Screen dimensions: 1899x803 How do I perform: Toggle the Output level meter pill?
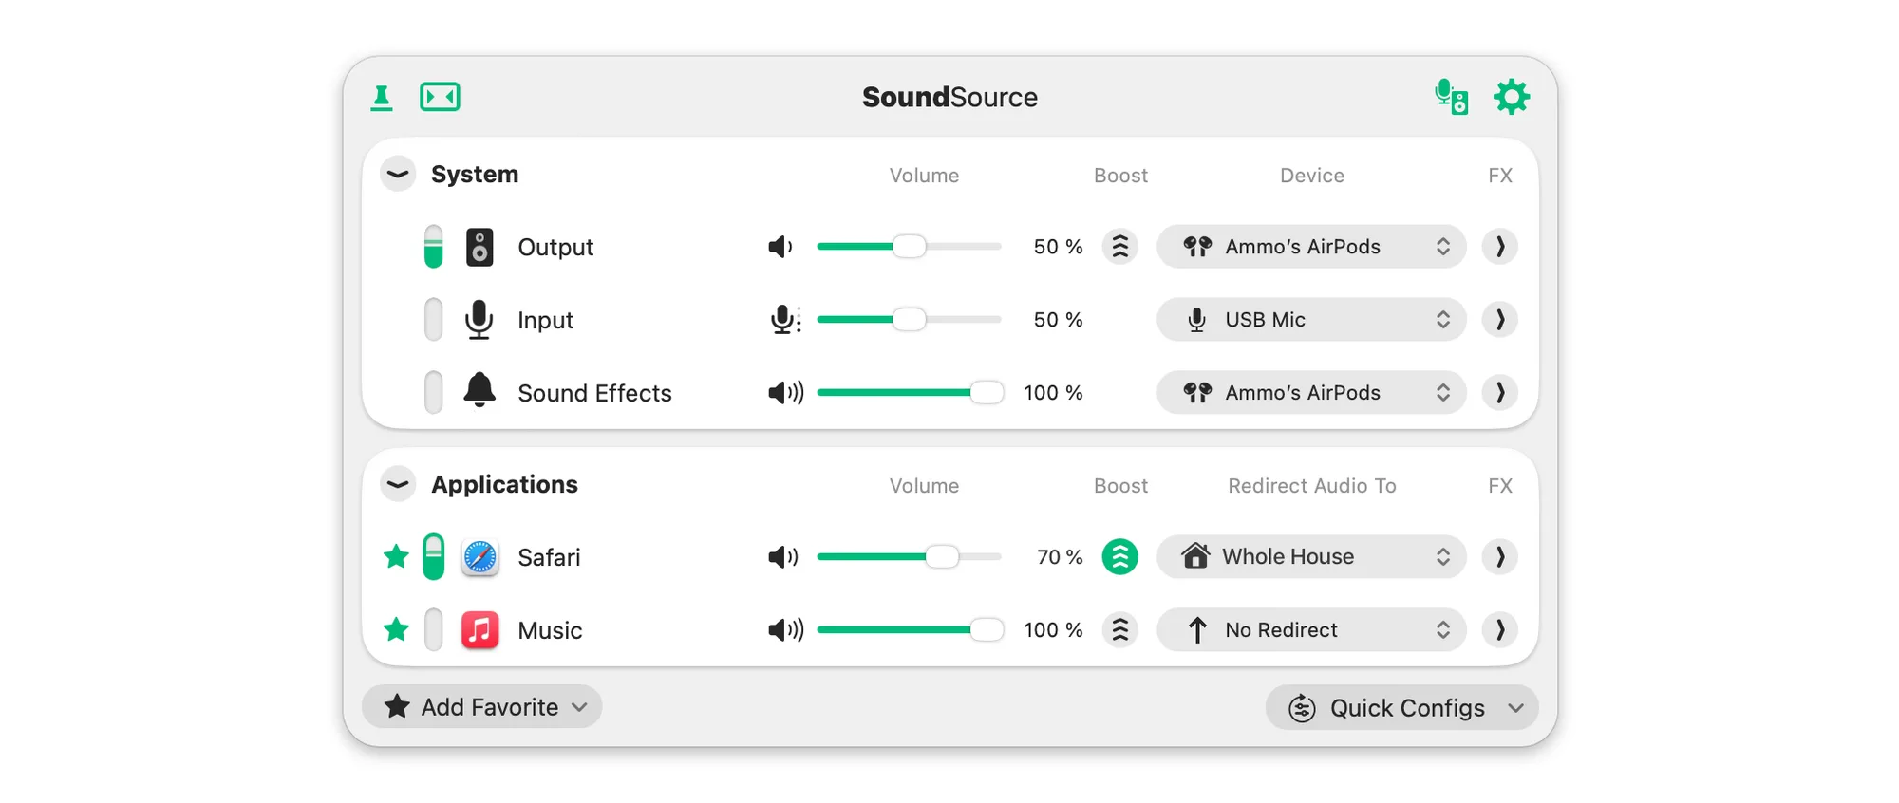(433, 247)
